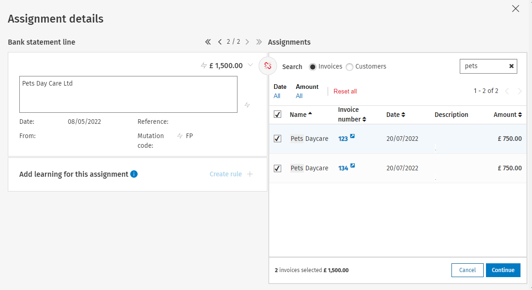This screenshot has height=290, width=532.
Task: Click the info icon beside Add learning
Action: (x=134, y=174)
